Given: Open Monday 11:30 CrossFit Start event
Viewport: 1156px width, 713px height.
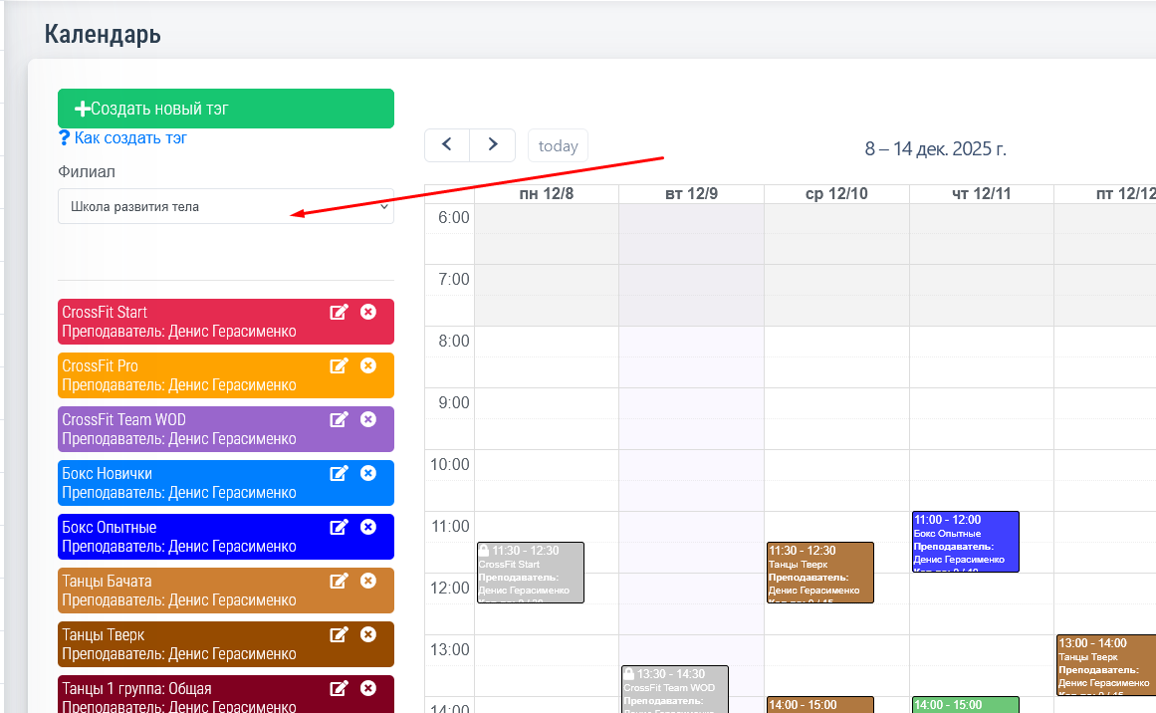Looking at the screenshot, I should tap(530, 573).
